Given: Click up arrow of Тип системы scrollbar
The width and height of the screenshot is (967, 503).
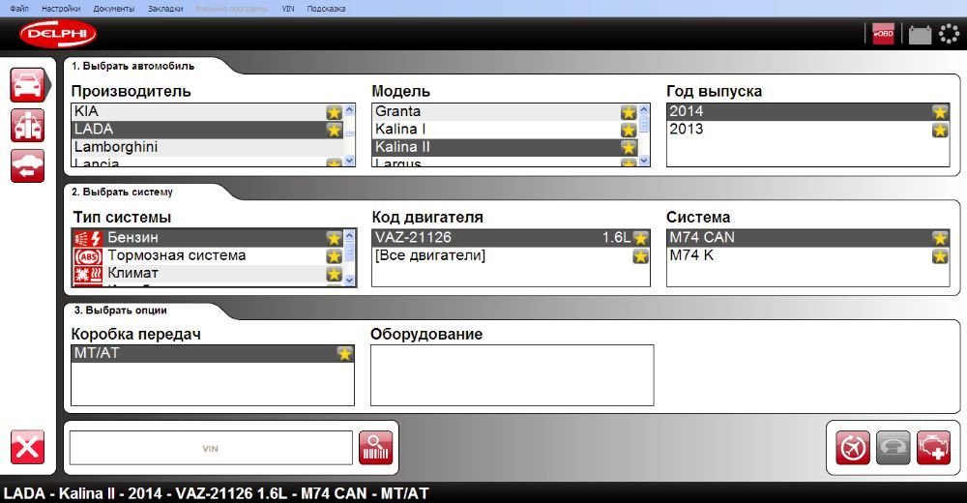Looking at the screenshot, I should [350, 236].
